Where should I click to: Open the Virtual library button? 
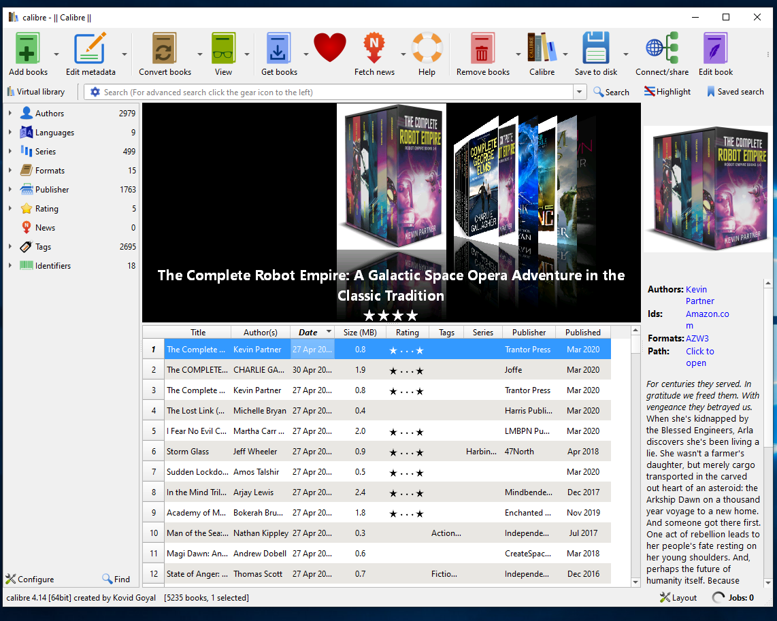[36, 92]
